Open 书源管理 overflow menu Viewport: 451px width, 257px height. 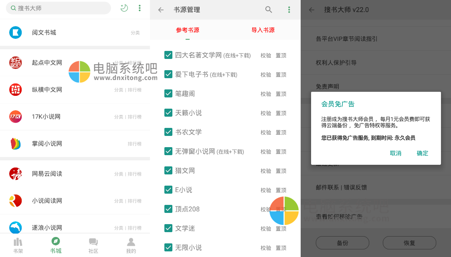click(289, 10)
